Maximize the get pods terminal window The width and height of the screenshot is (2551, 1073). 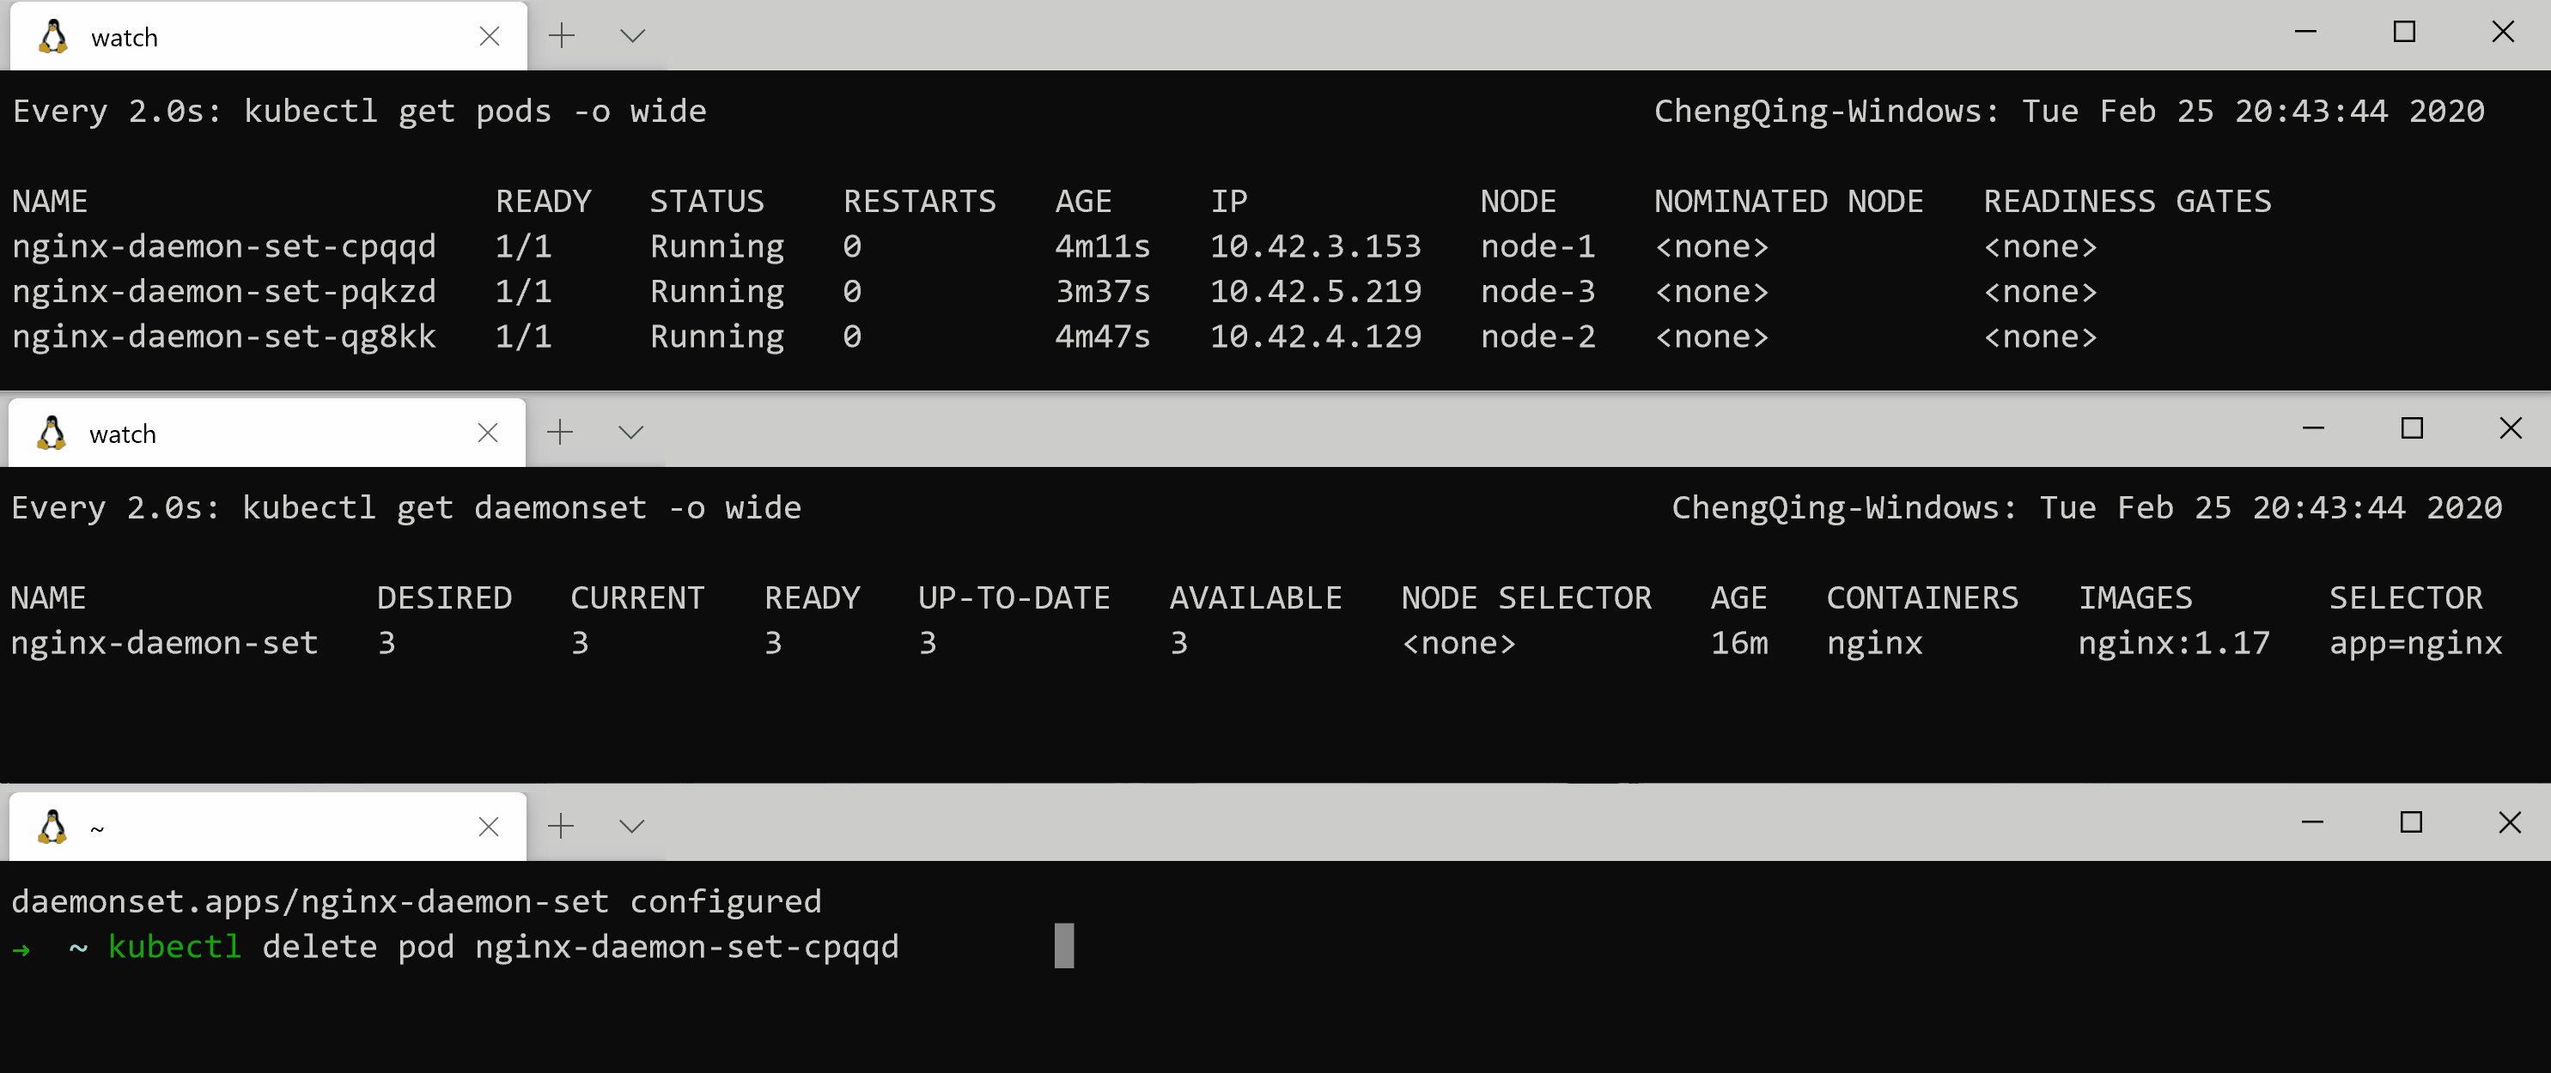(2404, 33)
